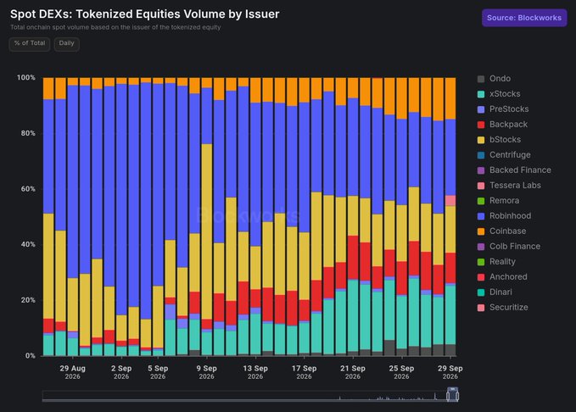This screenshot has width=576, height=412.
Task: Toggle the Coinbase legend entry
Action: 501,231
